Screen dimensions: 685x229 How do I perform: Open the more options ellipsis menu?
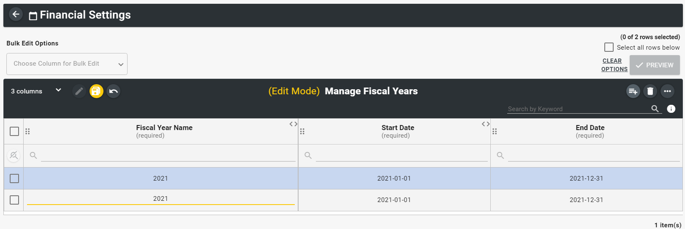point(667,91)
